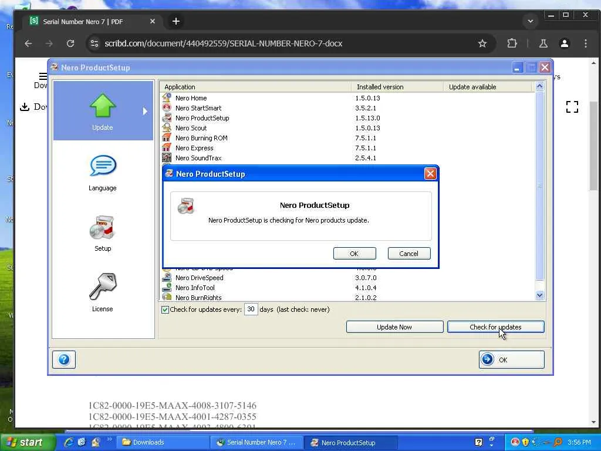Select the Nero Burning ROM entry
This screenshot has width=601, height=451.
pos(201,138)
